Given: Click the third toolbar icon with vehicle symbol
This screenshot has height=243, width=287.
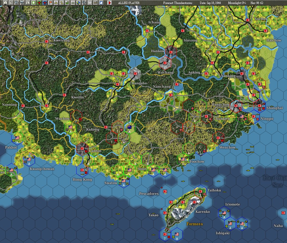Looking at the screenshot, I should point(16,3).
